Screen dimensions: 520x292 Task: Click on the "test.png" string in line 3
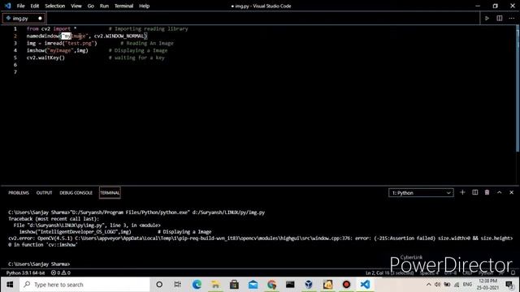click(80, 43)
